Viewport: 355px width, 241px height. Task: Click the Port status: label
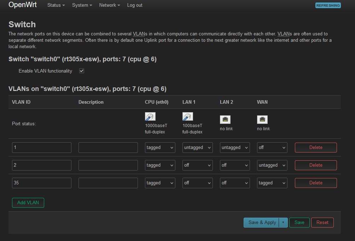pyautogui.click(x=24, y=124)
